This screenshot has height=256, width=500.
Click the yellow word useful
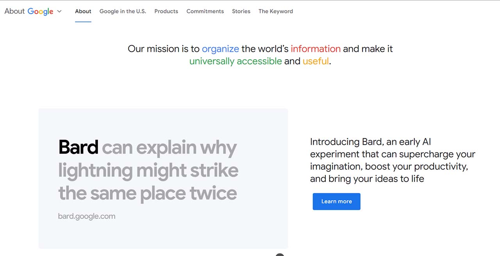click(x=316, y=61)
